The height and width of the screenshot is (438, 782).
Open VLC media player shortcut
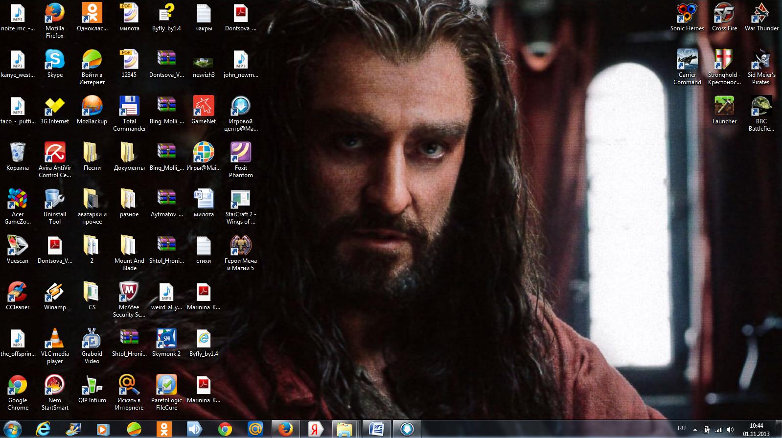(x=55, y=346)
